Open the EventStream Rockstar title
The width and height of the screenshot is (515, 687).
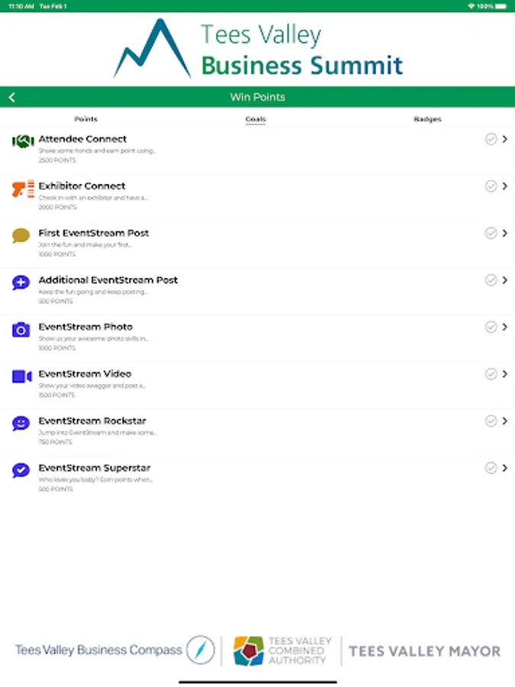point(92,421)
